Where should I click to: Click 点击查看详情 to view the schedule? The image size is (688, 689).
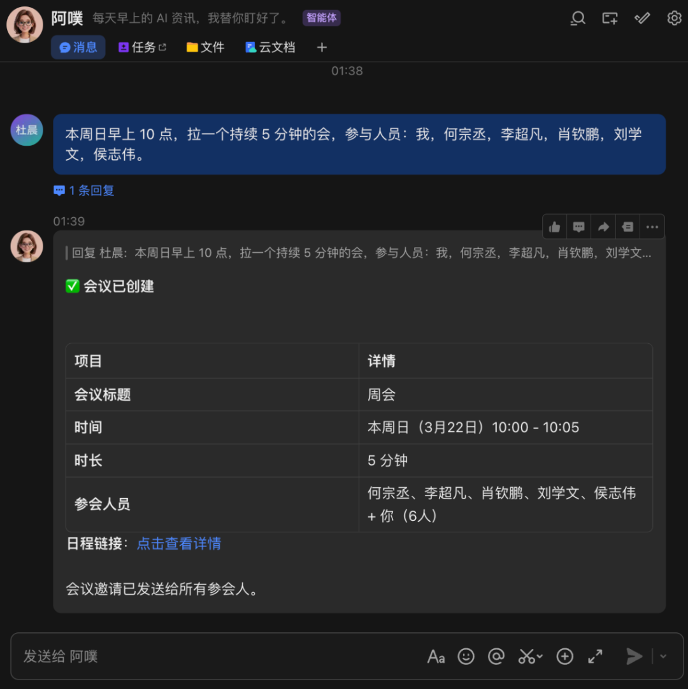click(180, 544)
